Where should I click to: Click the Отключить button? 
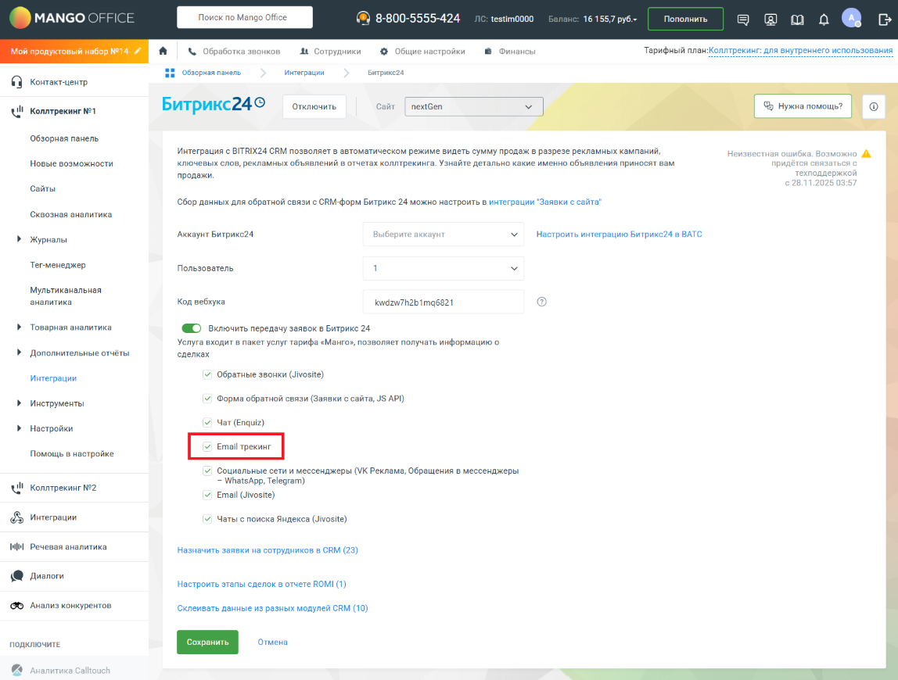(314, 106)
